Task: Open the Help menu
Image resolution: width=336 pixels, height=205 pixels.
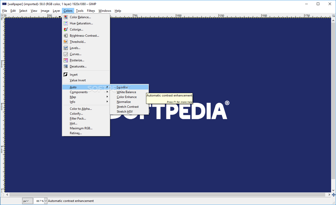Action: [x=118, y=11]
